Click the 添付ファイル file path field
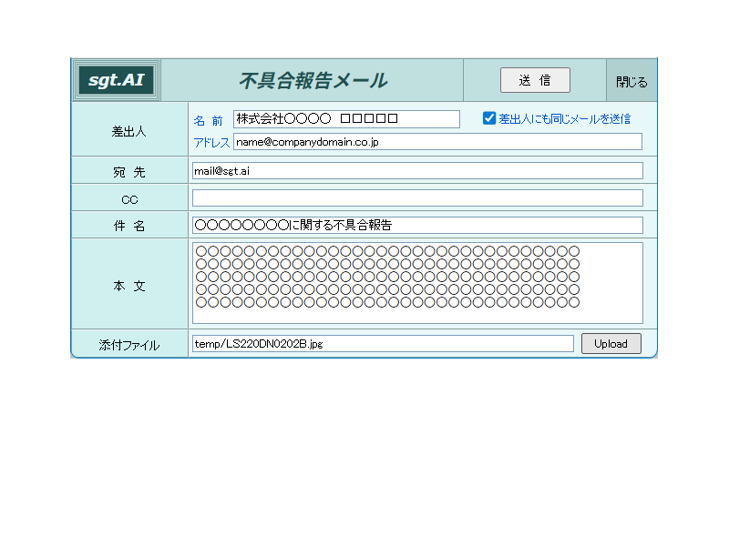Screen dimensions: 729x546 383,344
